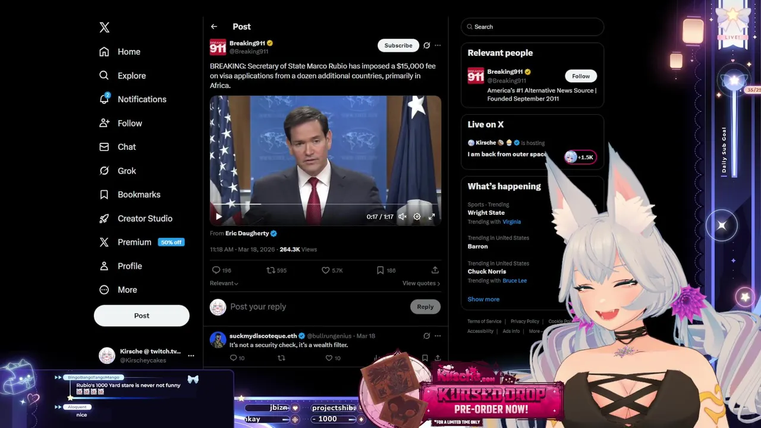Open Grok in the sidebar

(x=118, y=171)
